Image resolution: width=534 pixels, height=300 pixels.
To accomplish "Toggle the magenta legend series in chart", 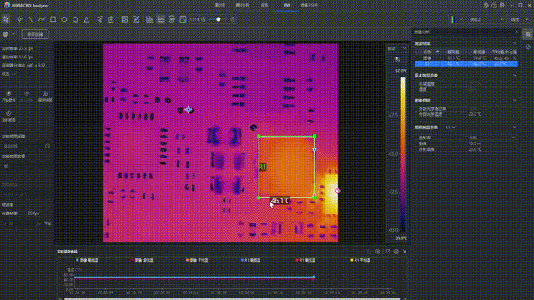I will [x=142, y=260].
